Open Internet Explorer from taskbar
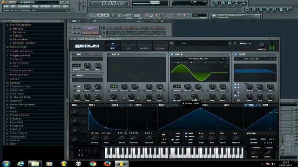 pyautogui.click(x=20, y=164)
